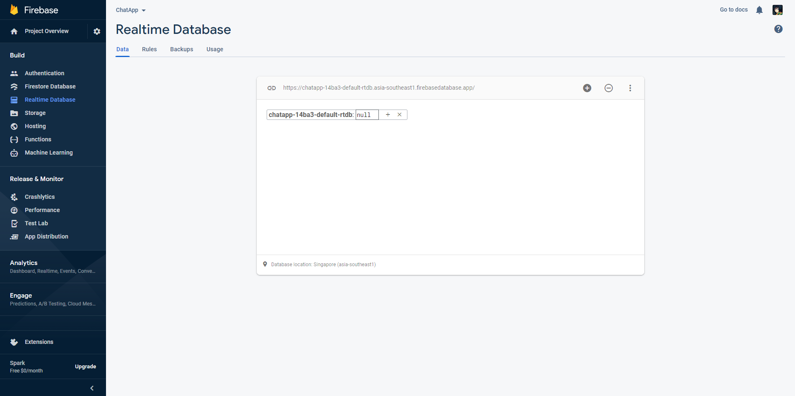Click the Machine Learning robot icon
This screenshot has height=396, width=795.
tap(14, 153)
